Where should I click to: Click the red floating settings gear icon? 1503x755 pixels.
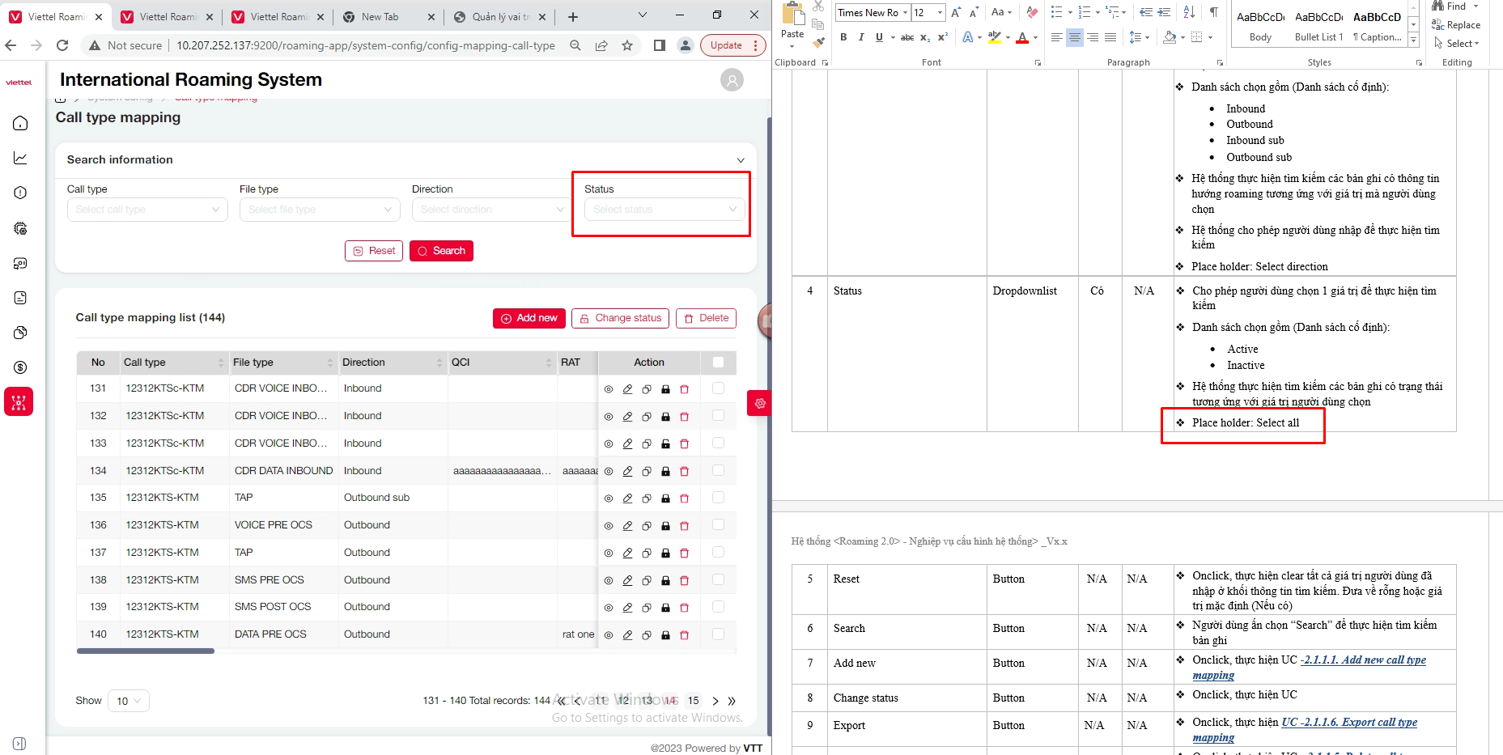pyautogui.click(x=759, y=403)
